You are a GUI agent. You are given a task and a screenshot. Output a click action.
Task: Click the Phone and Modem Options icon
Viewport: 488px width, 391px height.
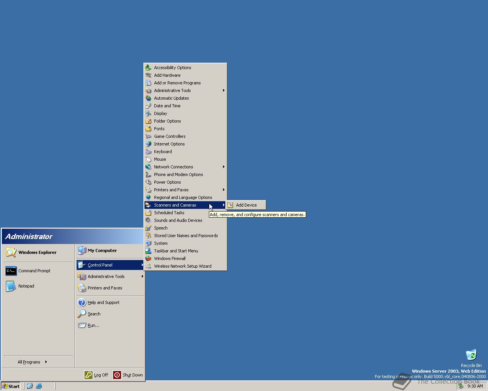(148, 174)
